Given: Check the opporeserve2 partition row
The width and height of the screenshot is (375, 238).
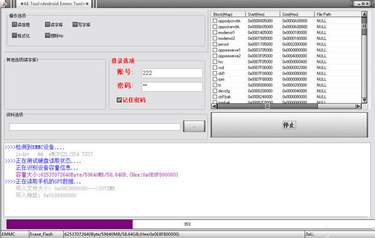Looking at the screenshot, I should coord(215,56).
